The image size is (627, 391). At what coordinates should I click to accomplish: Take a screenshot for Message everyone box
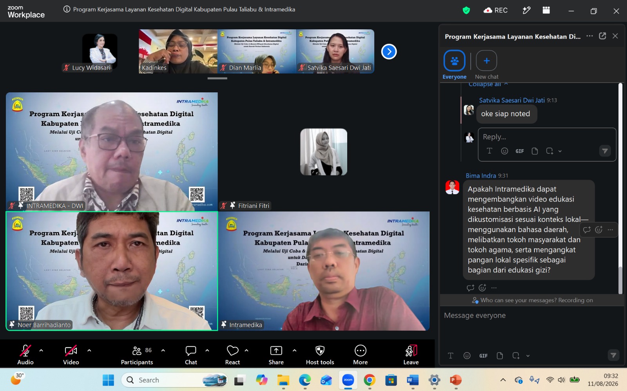coord(516,355)
